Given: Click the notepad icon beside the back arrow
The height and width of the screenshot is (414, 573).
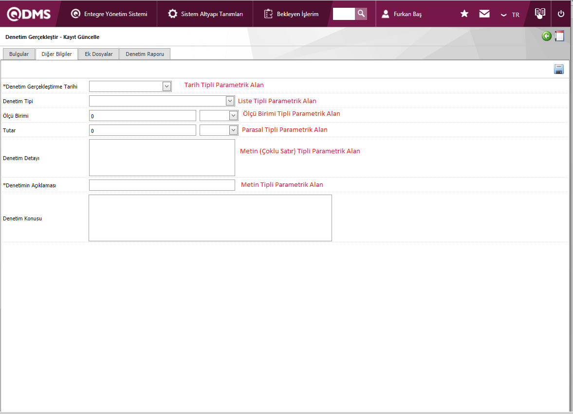Looking at the screenshot, I should (x=560, y=36).
